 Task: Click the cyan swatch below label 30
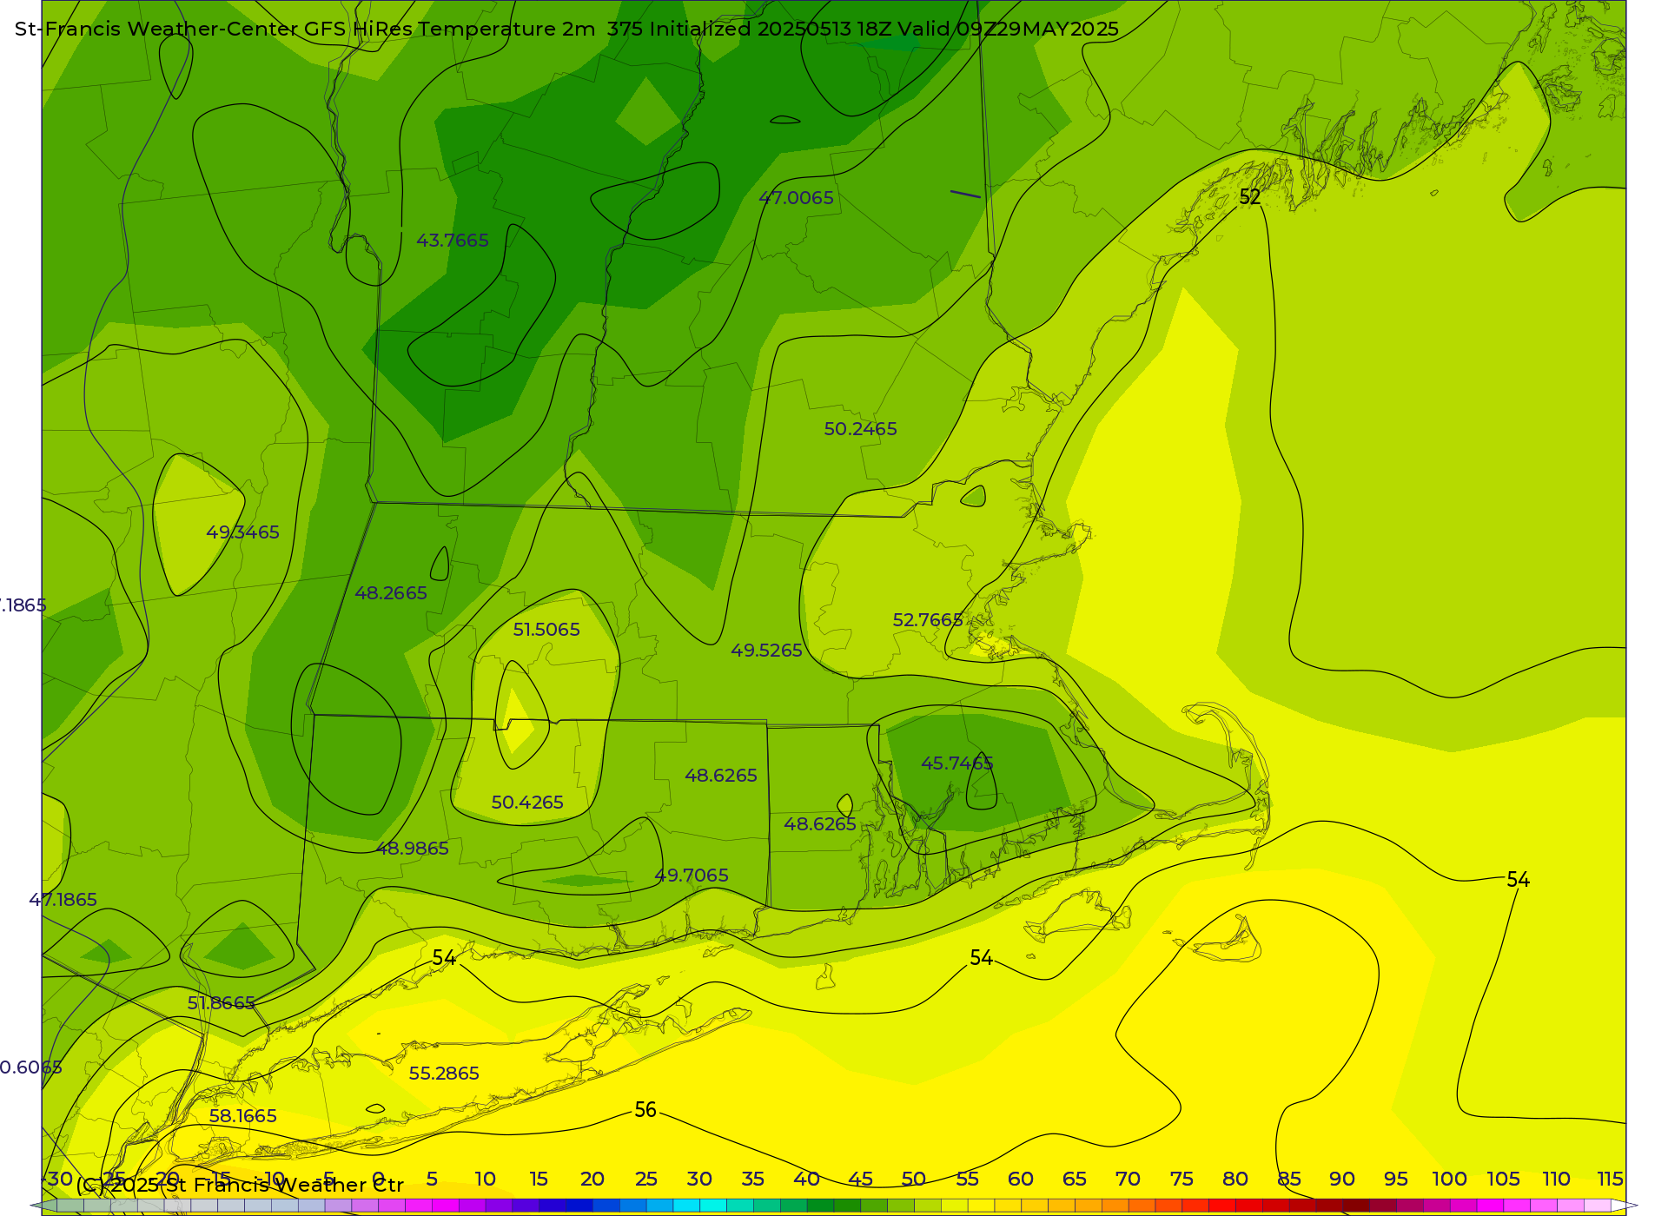click(713, 1206)
